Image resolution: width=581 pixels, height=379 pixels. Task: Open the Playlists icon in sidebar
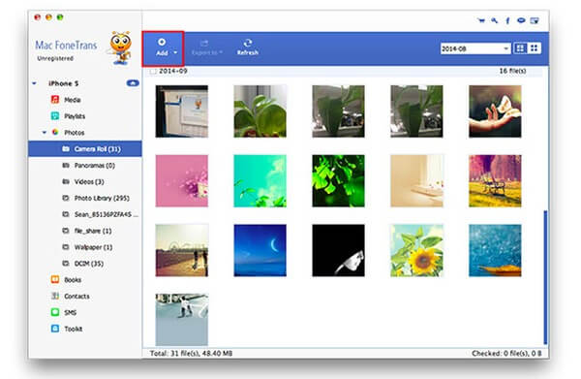pos(55,115)
